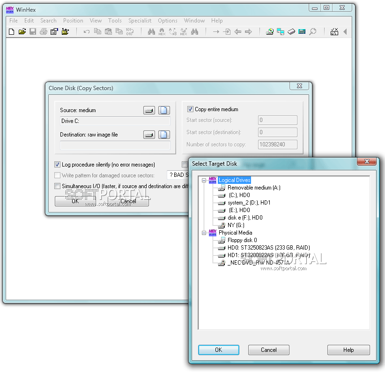Click the thin right arrow toolbar icon
The height and width of the screenshot is (372, 385).
coord(216,32)
